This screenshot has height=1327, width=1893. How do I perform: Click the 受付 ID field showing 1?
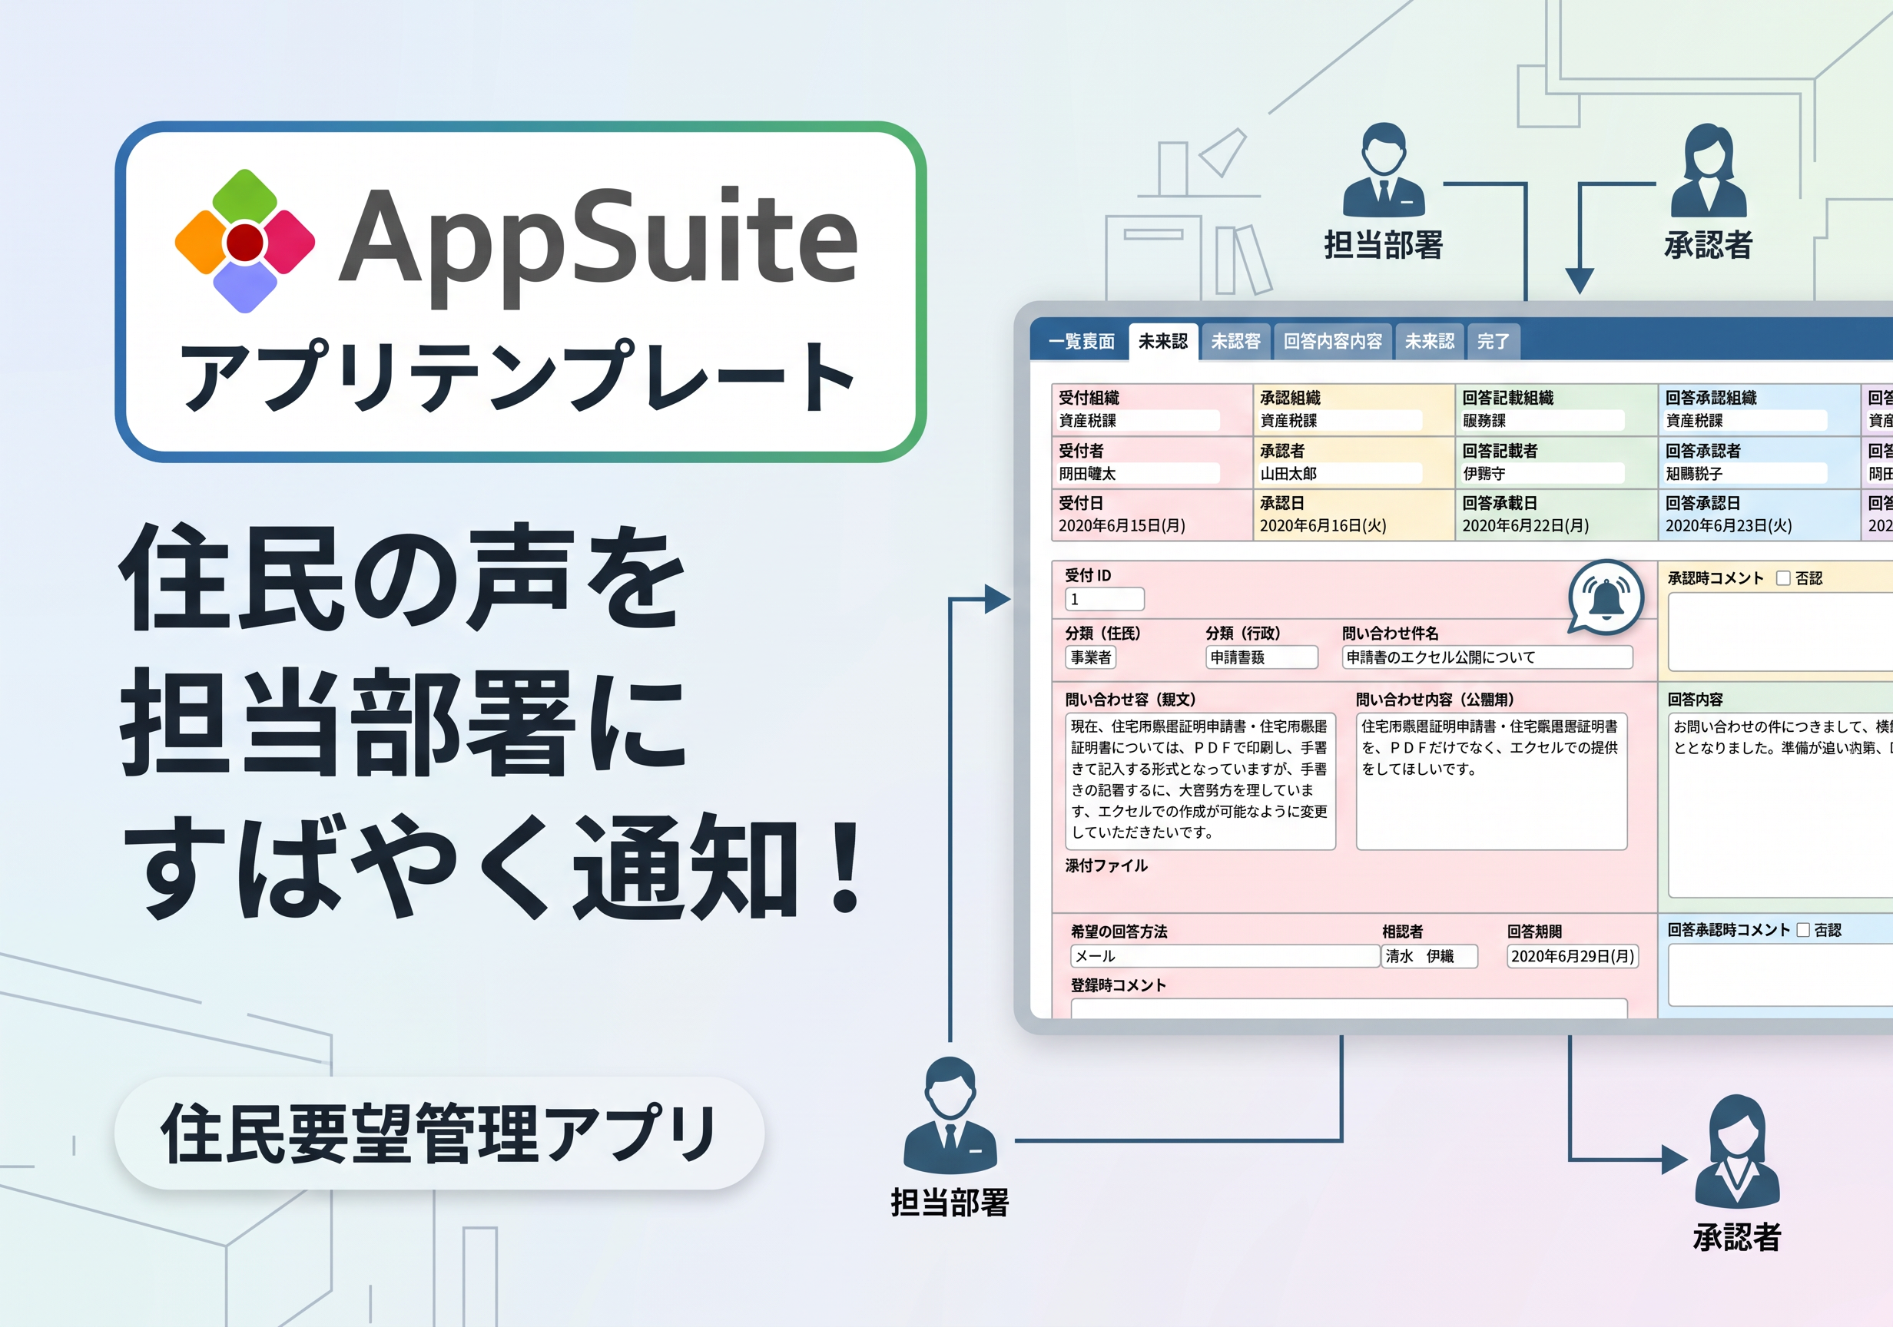pos(1104,599)
